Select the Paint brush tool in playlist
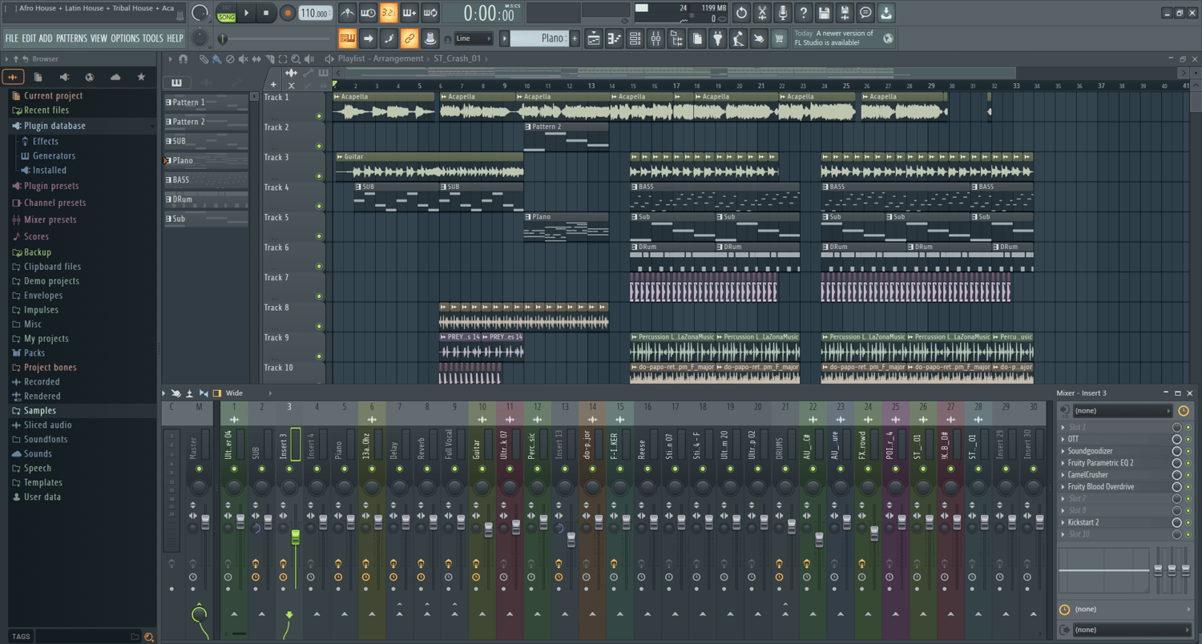This screenshot has width=1202, height=644. (x=216, y=59)
